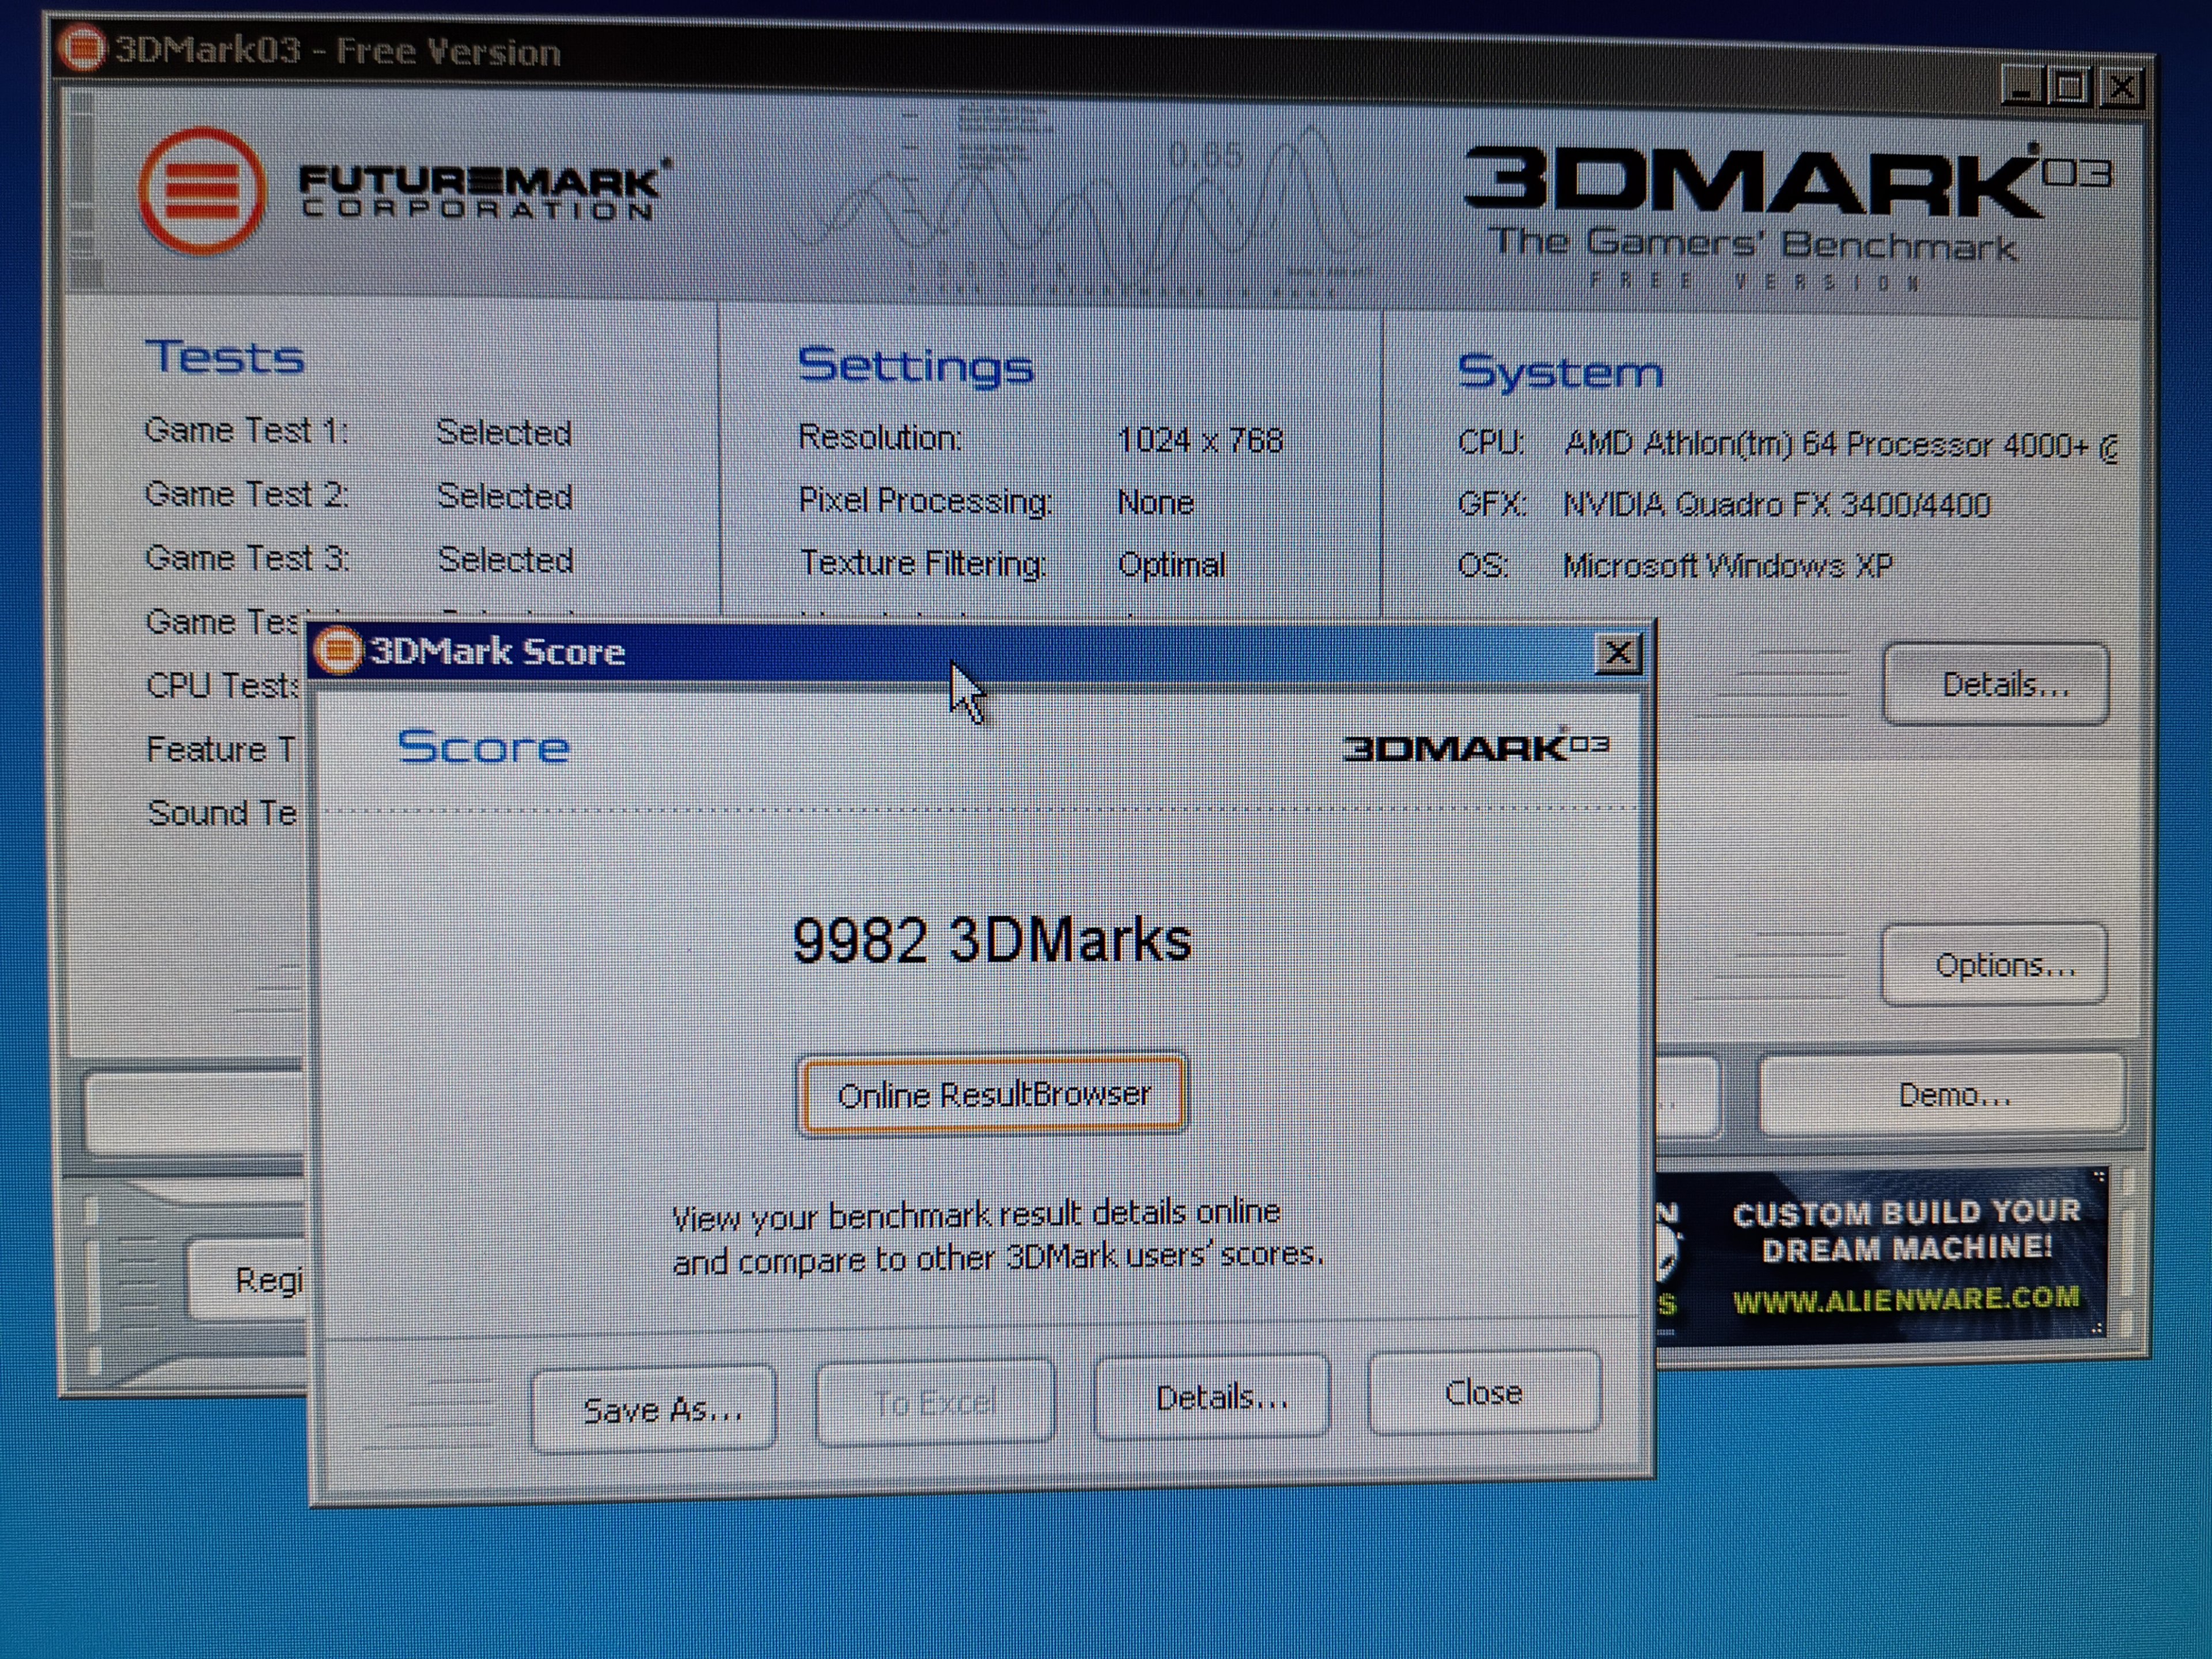Image resolution: width=2212 pixels, height=1659 pixels.
Task: Click the 3DMark03 main window title icon
Action: click(82, 48)
